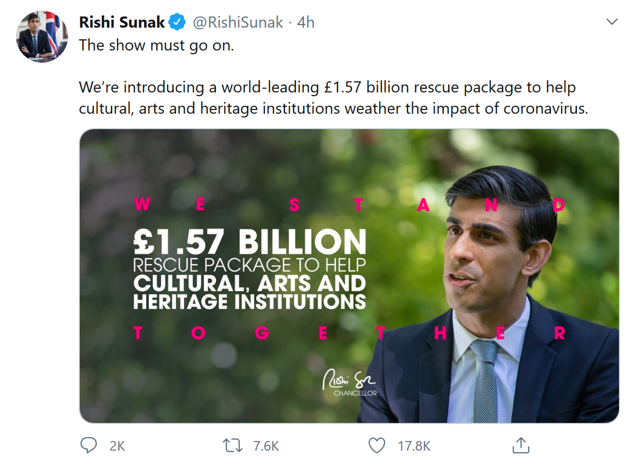Screen dimensions: 636x466
Task: Retweet this post using the retweet icon
Action: [x=232, y=445]
